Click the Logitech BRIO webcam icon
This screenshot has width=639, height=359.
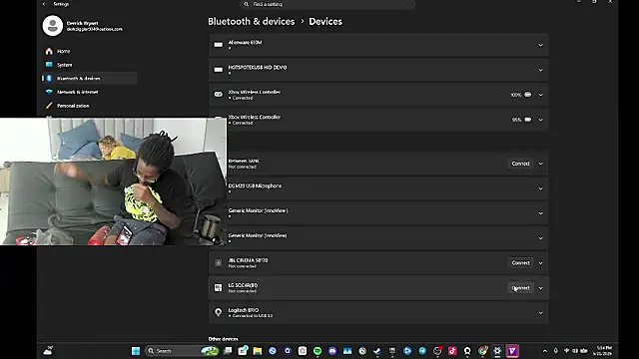click(x=219, y=312)
